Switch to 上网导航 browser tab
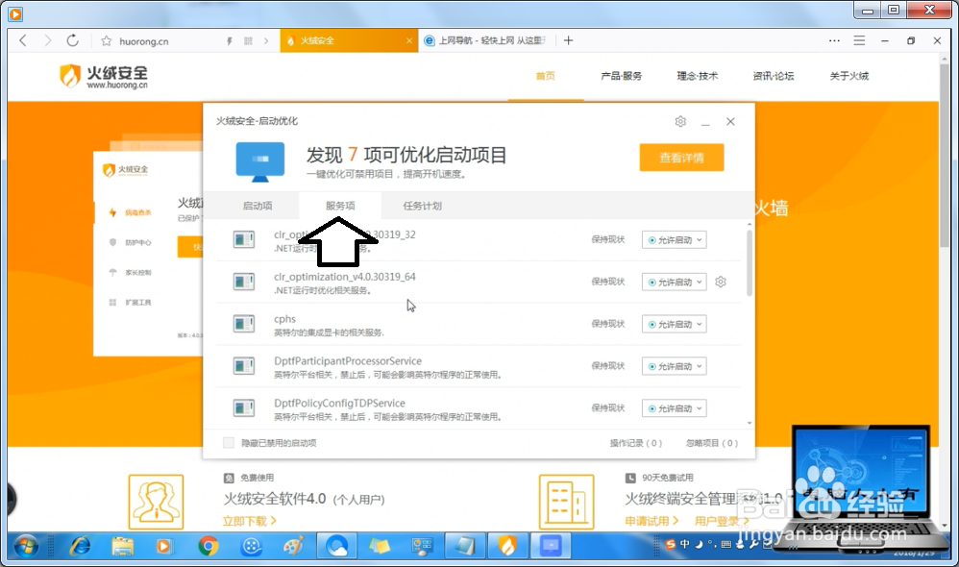The image size is (959, 567). (x=487, y=40)
